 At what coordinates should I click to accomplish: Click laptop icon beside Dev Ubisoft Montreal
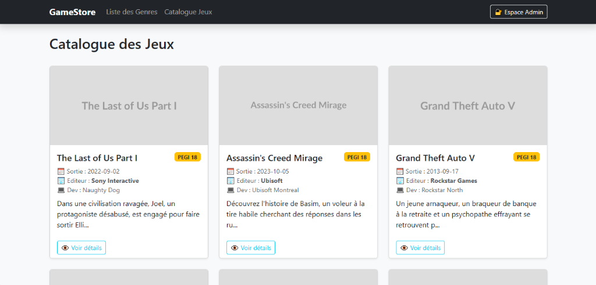tap(230, 190)
